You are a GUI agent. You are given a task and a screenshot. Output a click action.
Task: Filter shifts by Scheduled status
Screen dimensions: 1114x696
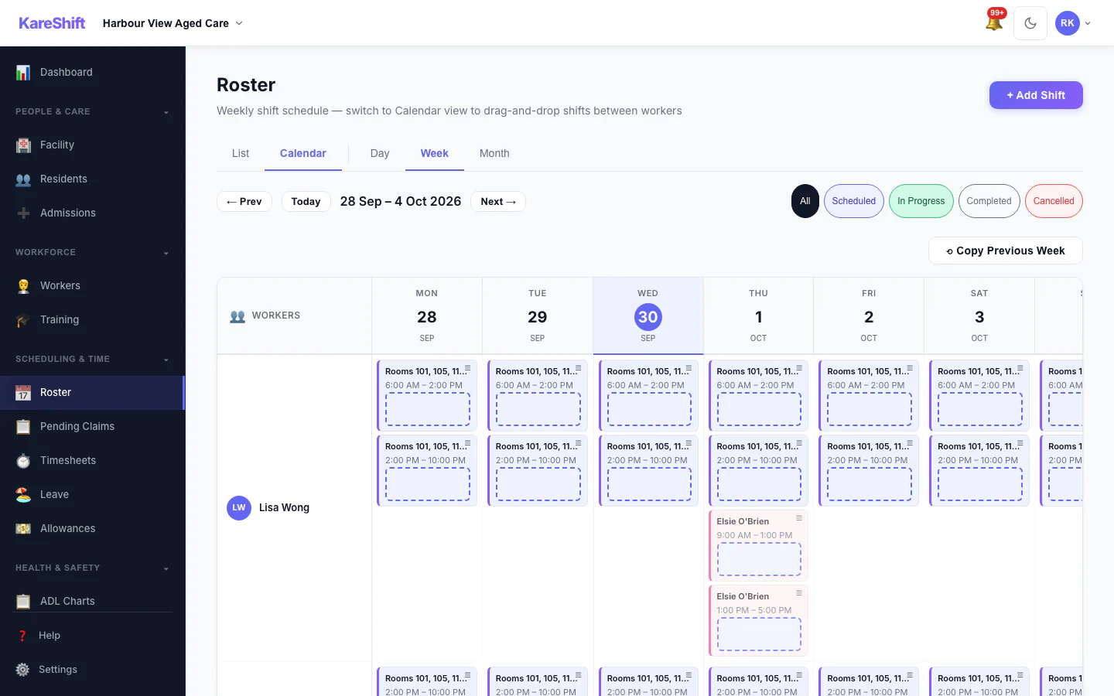click(x=854, y=201)
